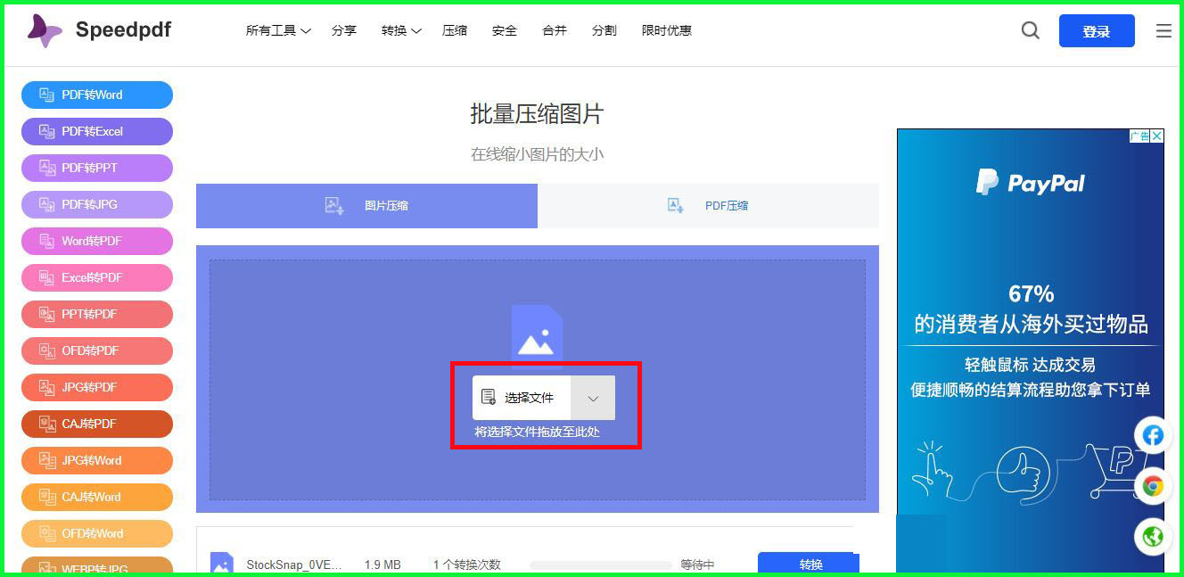Screen dimensions: 1184x577
Task: Open the 转换 dropdown in top navigation
Action: [x=399, y=29]
